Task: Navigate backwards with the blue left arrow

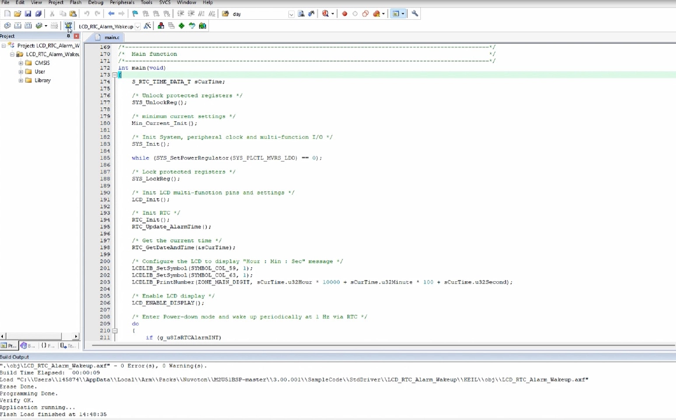Action: click(x=111, y=14)
